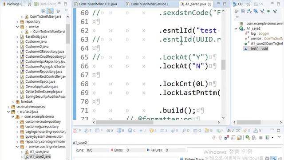Expand the lombok package
Image resolution: width=284 pixels, height=160 pixels.
tap(13, 102)
